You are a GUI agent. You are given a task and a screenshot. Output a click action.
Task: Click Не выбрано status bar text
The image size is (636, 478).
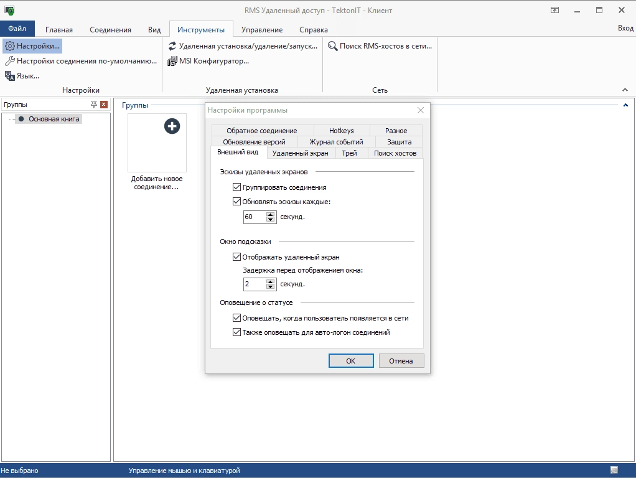[x=19, y=471]
